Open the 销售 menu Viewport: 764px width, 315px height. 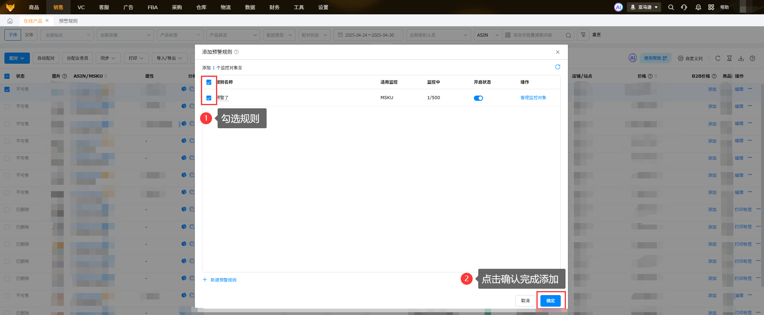pyautogui.click(x=58, y=7)
